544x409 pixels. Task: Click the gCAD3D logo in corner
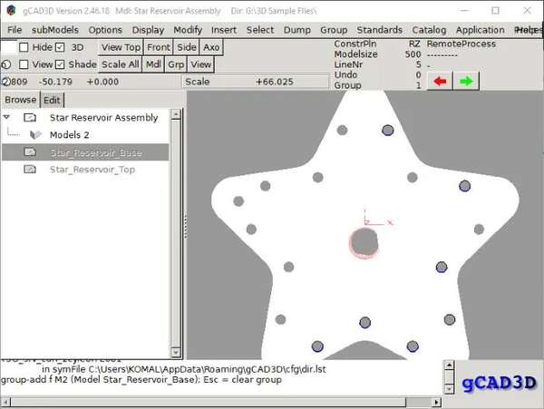(x=499, y=383)
